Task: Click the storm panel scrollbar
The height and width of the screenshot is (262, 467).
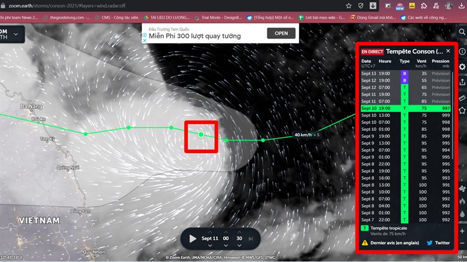Action: point(453,114)
